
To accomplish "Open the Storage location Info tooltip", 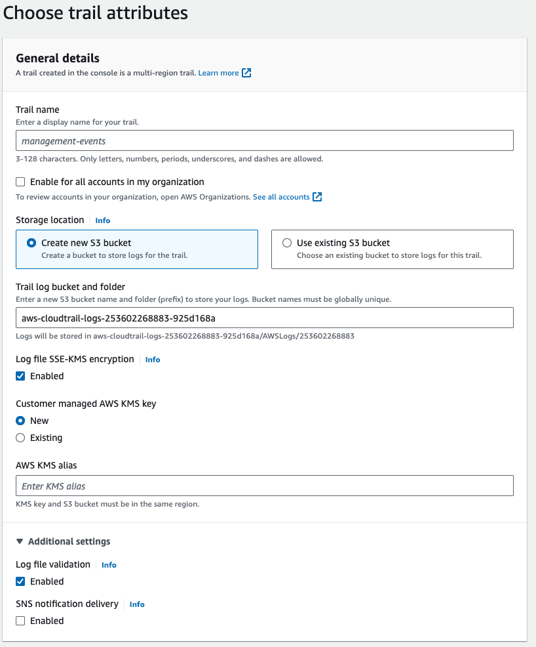I will coord(102,220).
